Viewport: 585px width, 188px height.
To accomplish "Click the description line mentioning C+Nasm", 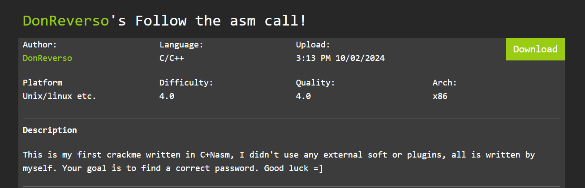I will click(279, 155).
